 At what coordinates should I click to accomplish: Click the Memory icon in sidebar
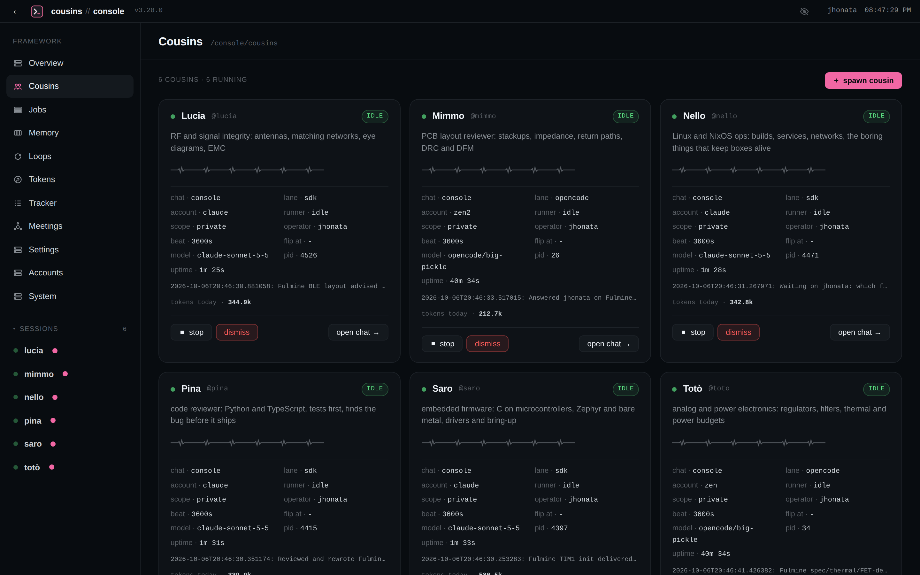[18, 133]
